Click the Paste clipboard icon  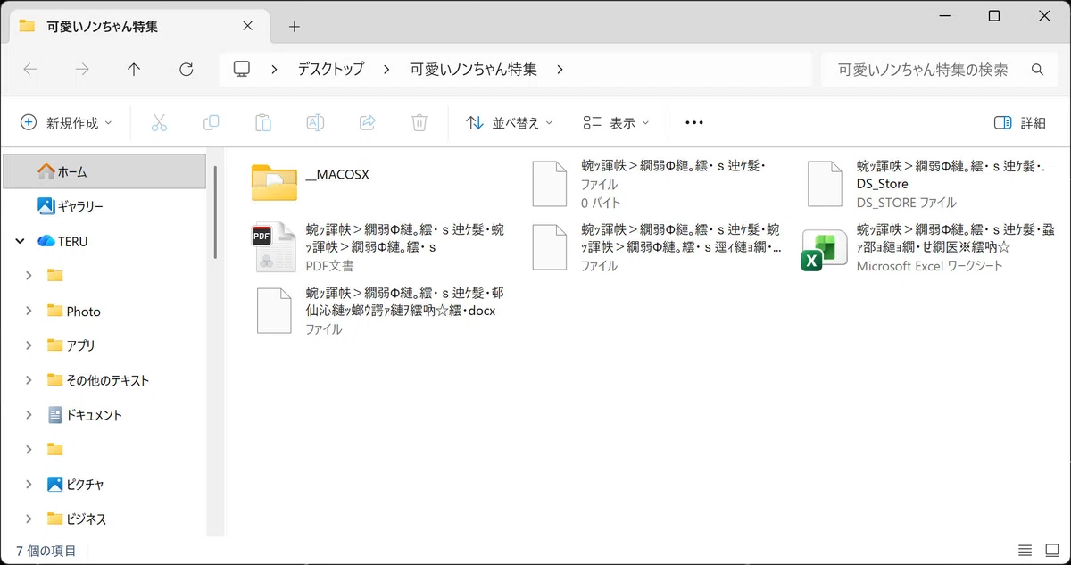point(263,123)
